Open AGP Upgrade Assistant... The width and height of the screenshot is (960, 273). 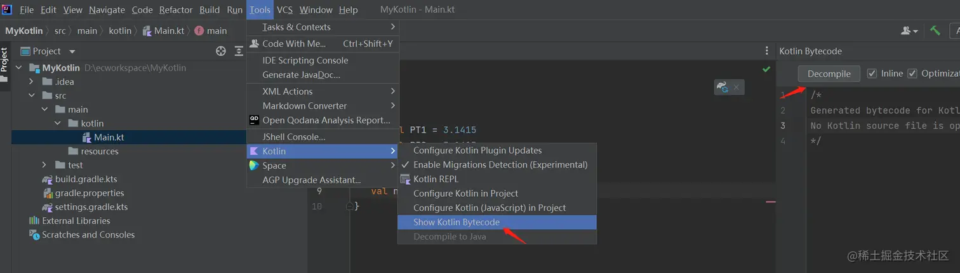(x=323, y=180)
